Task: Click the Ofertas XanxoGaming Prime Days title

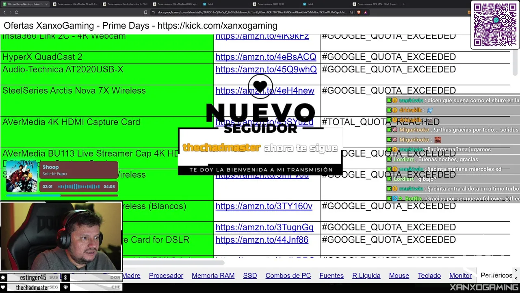Action: (x=140, y=26)
